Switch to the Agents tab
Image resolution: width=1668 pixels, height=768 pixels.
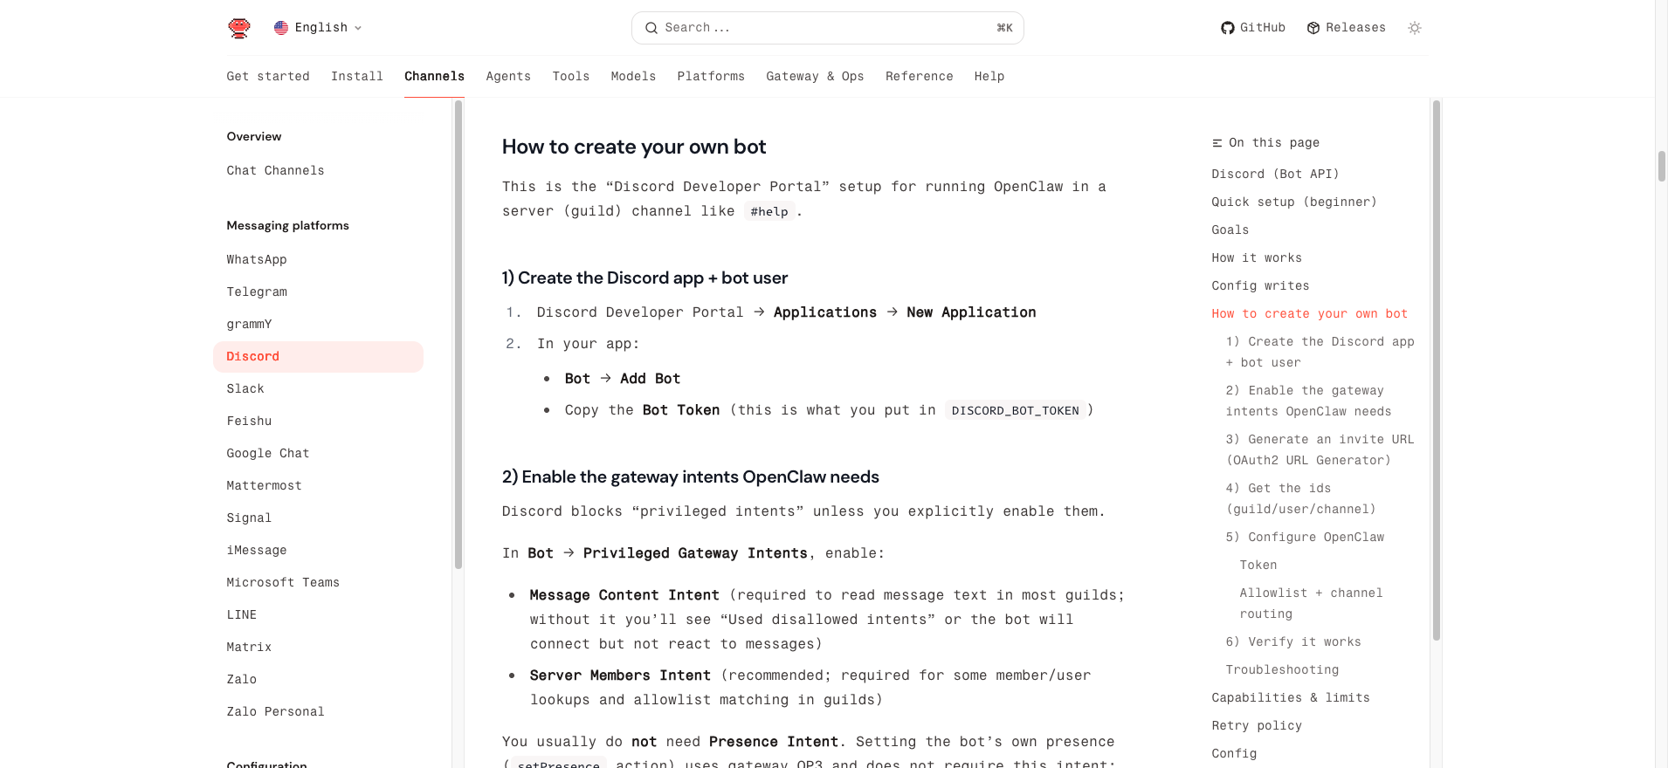(508, 77)
